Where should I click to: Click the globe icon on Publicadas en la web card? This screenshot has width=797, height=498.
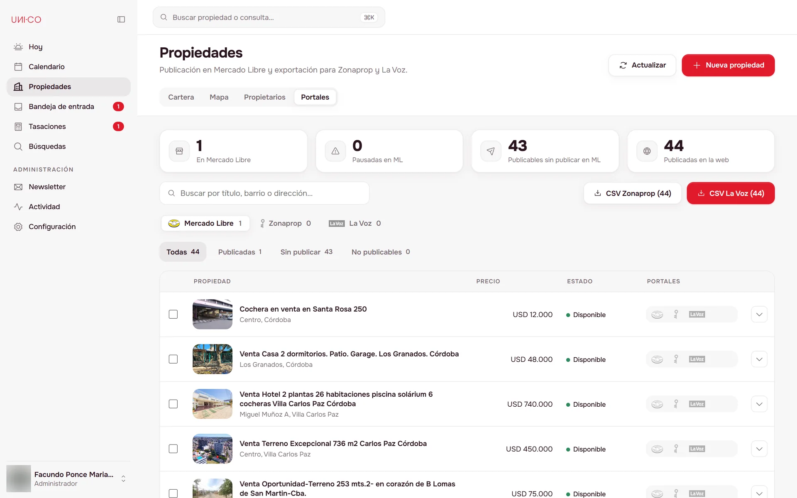(x=647, y=151)
